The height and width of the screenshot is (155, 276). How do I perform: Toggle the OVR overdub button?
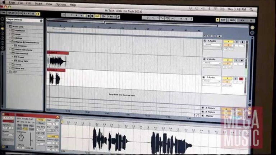97,17
